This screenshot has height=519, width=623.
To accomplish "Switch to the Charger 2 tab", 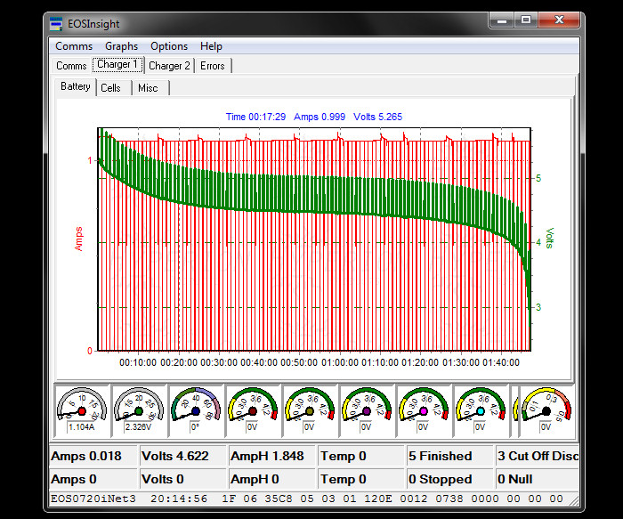I will 169,66.
